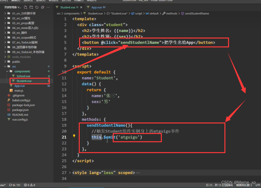Viewport: 261px width, 188px height.
Task: Click the '制表符长度: 2' indentation status item
Action: (244, 185)
